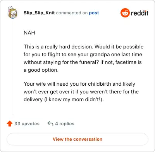Image resolution: width=155 pixels, height=152 pixels.
Task: Click the "33 upvotes" count label
Action: click(x=27, y=124)
